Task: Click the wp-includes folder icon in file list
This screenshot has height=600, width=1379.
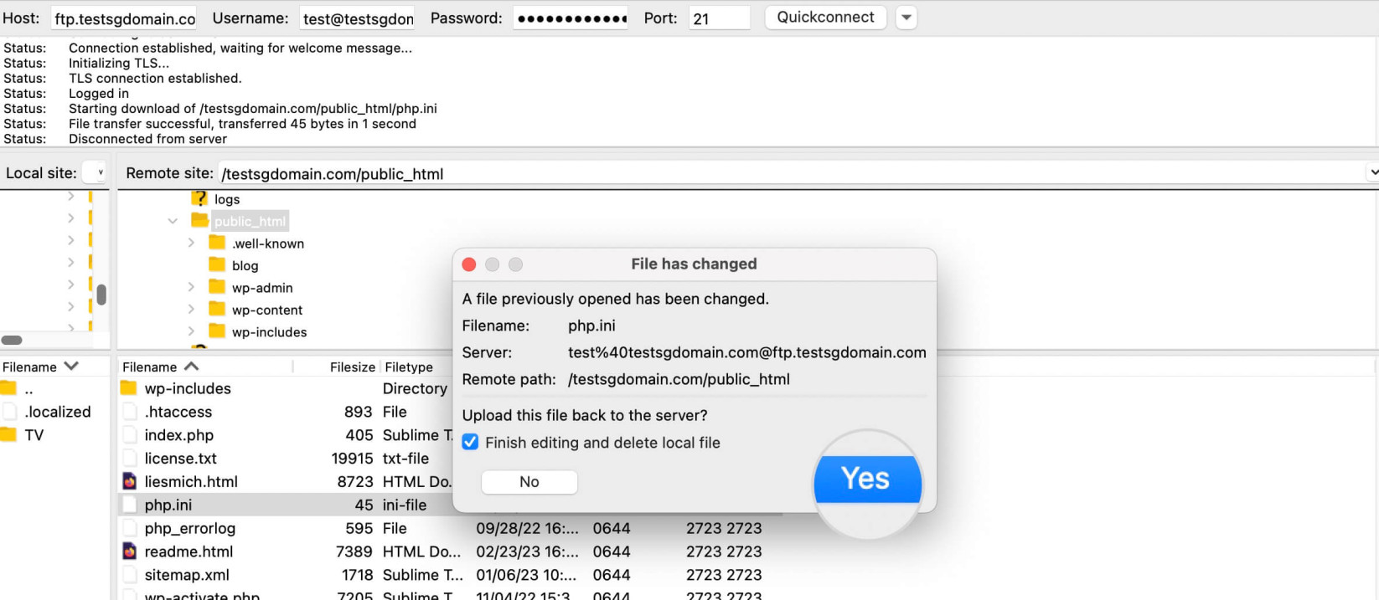Action: [128, 388]
